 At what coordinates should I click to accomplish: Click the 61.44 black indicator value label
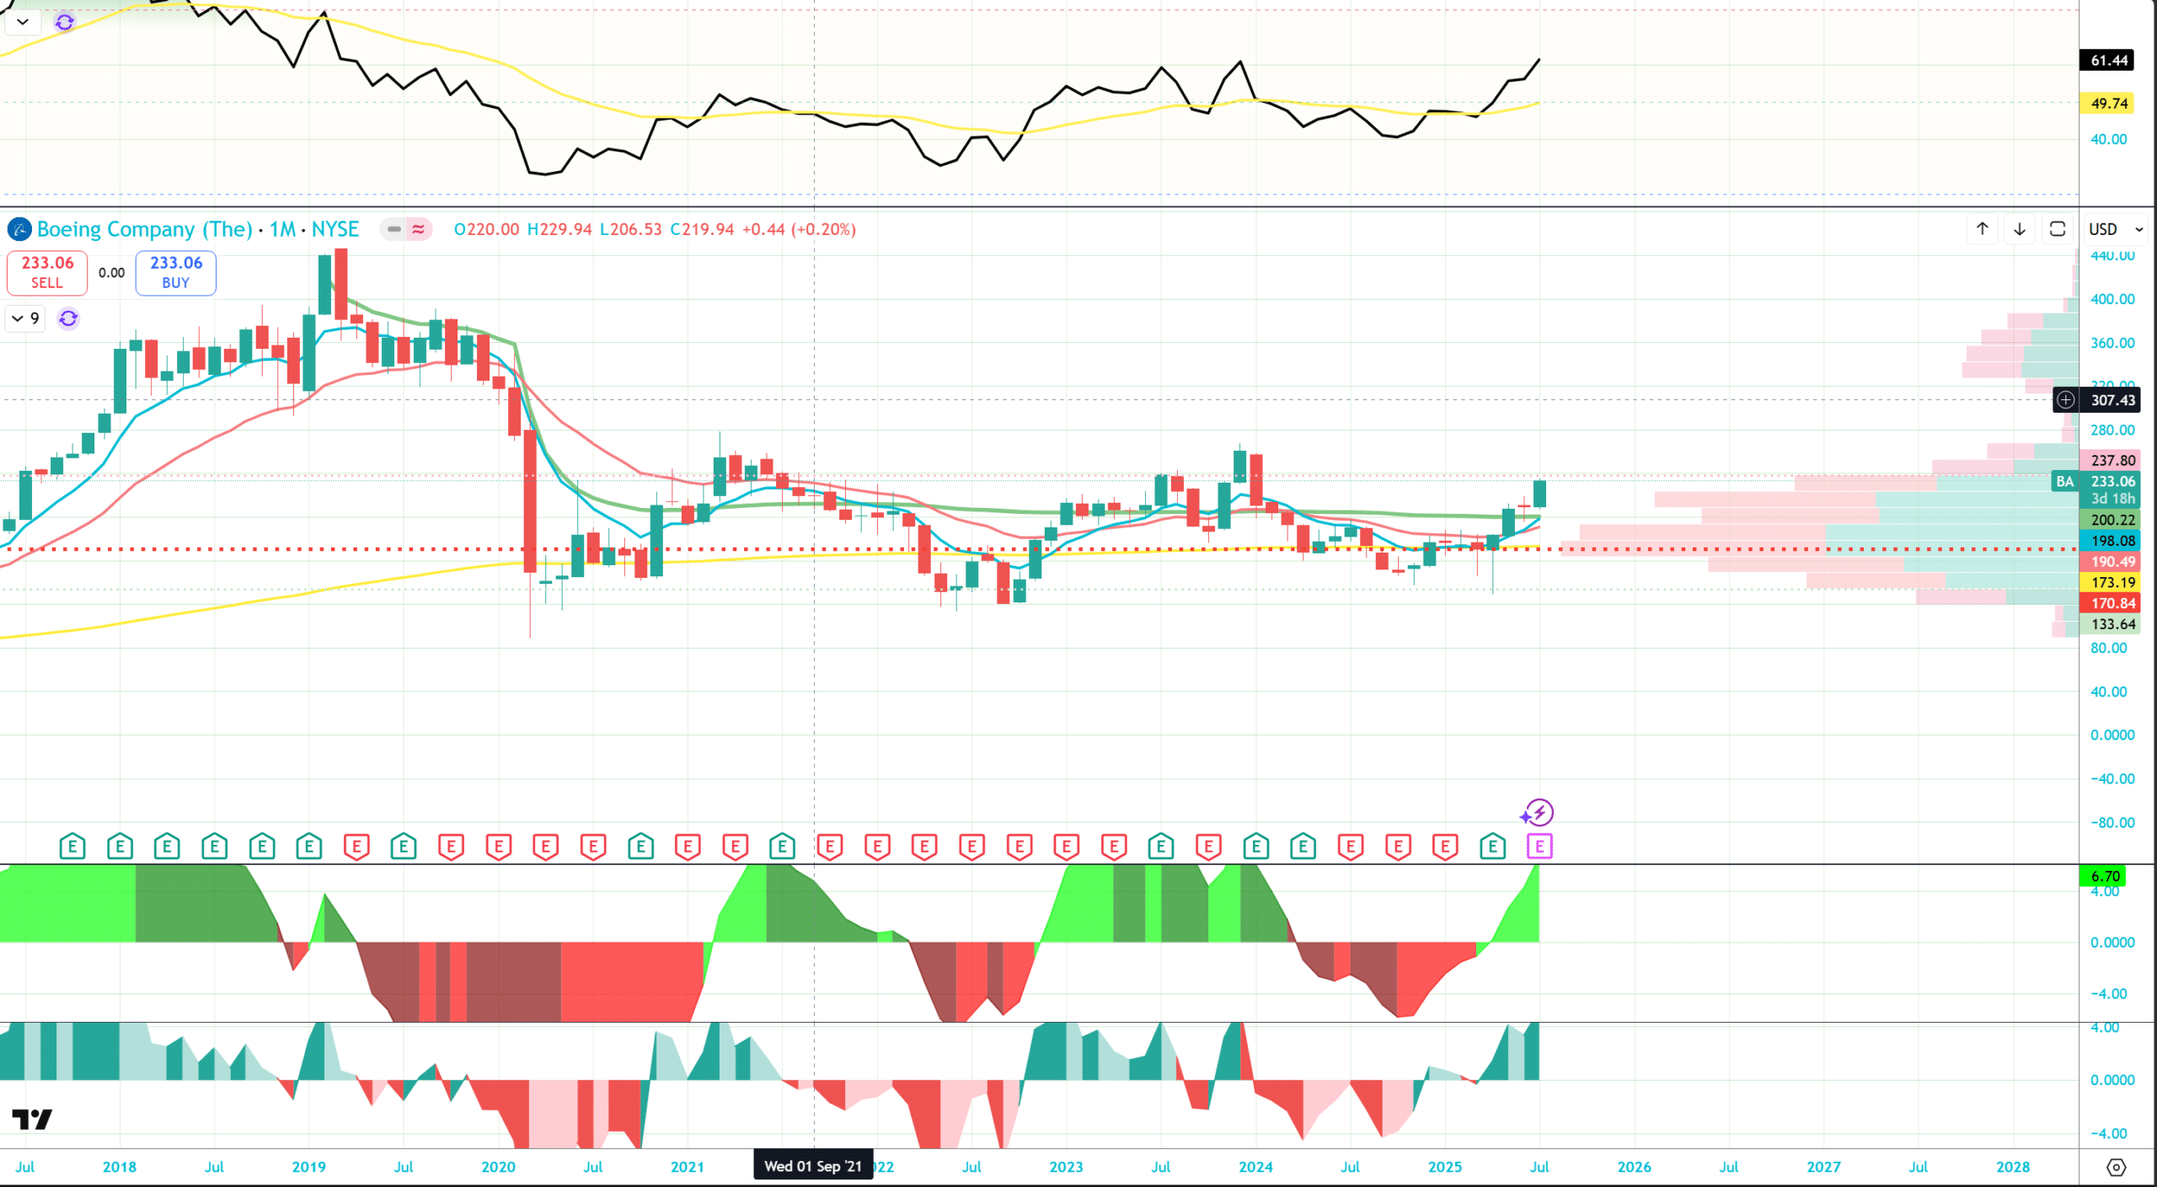click(2109, 61)
